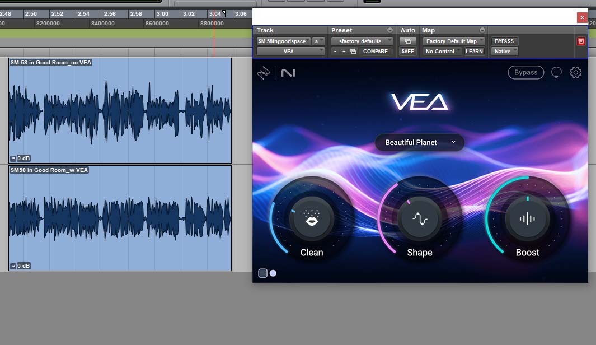This screenshot has width=596, height=345.
Task: Click the Boost knob waveform icon
Action: point(527,219)
